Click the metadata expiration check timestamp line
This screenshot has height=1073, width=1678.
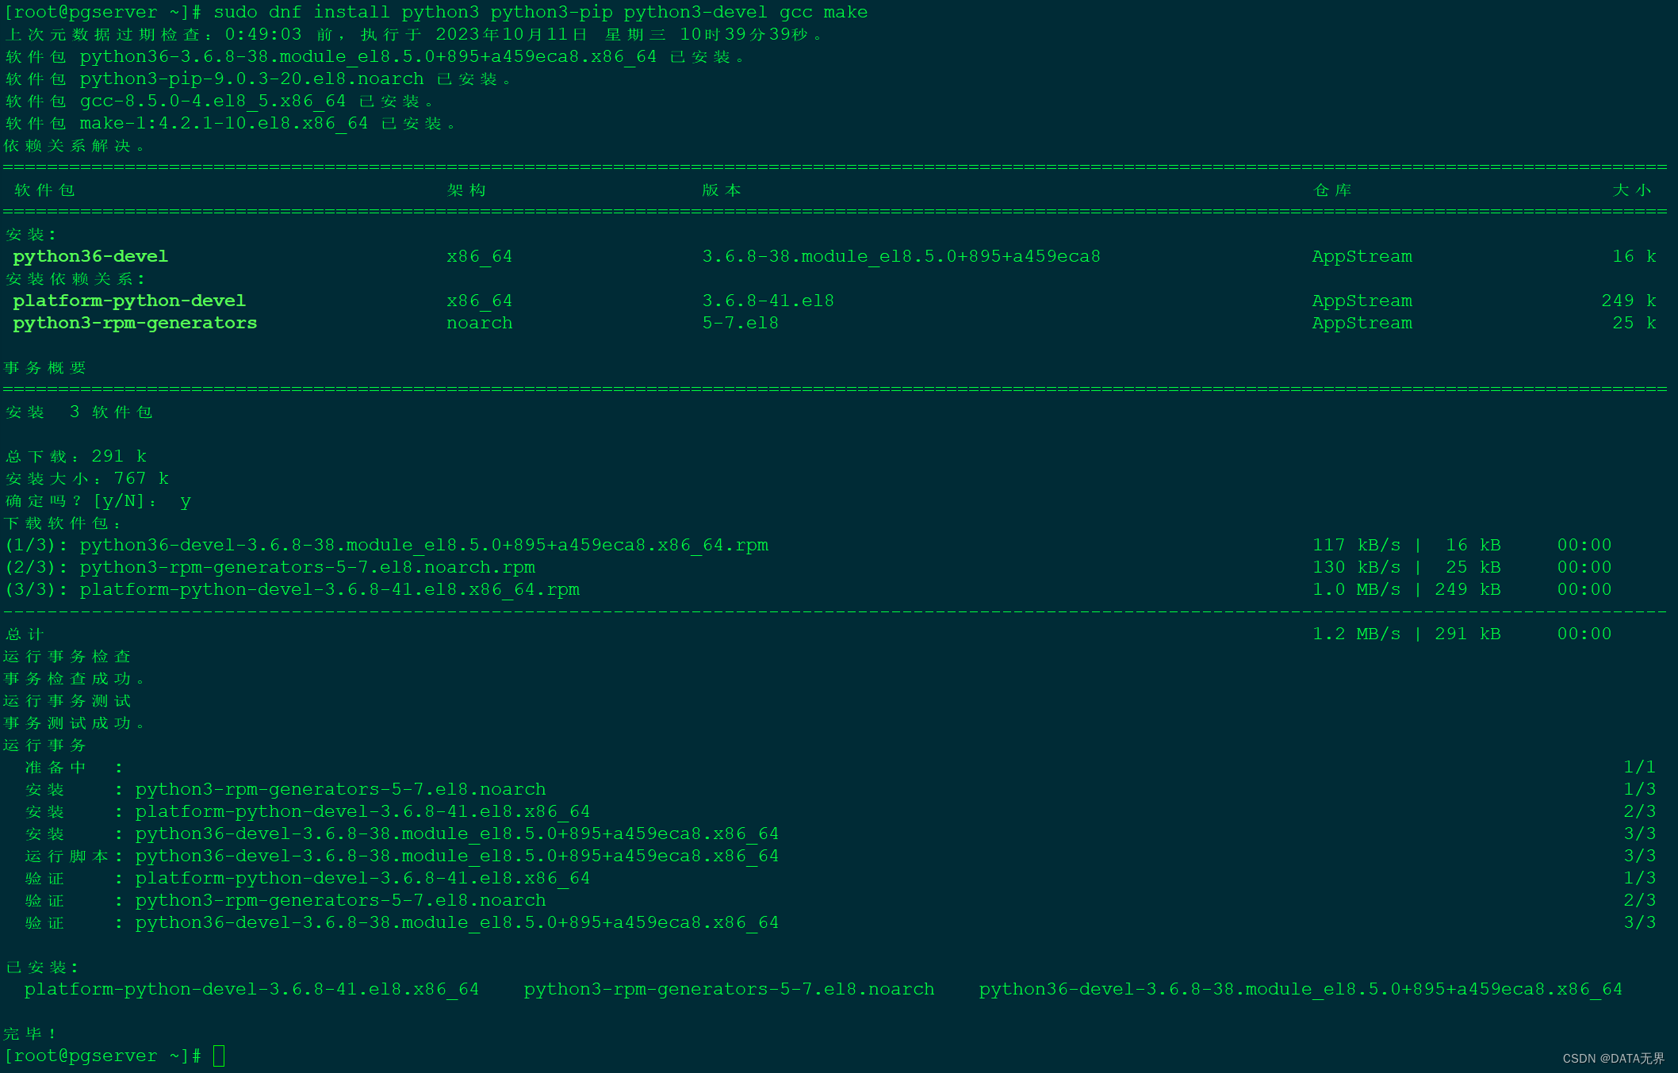pyautogui.click(x=414, y=35)
